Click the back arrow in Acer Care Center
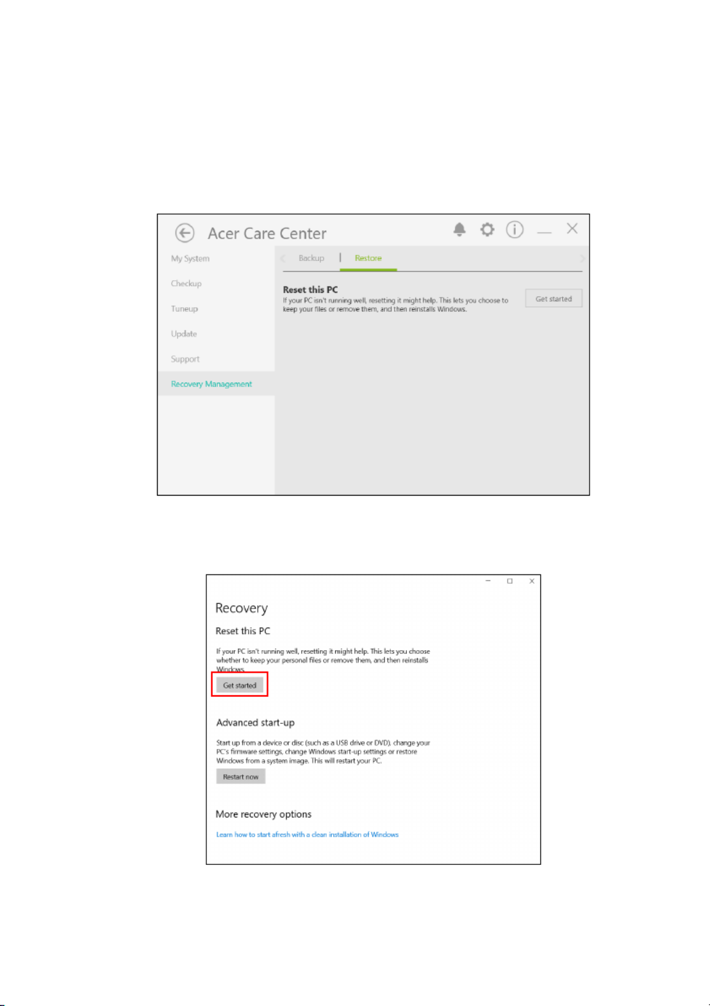This screenshot has width=710, height=1006. click(185, 233)
